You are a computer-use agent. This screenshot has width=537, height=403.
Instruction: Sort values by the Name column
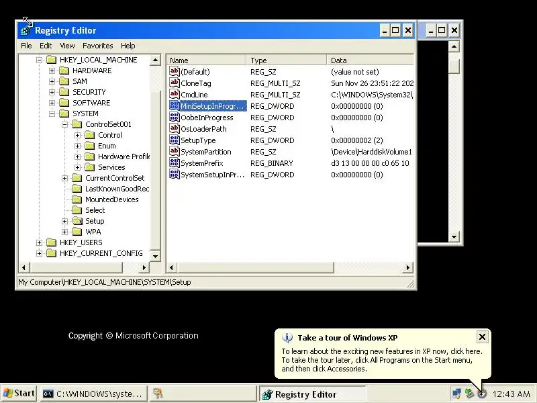[x=207, y=60]
